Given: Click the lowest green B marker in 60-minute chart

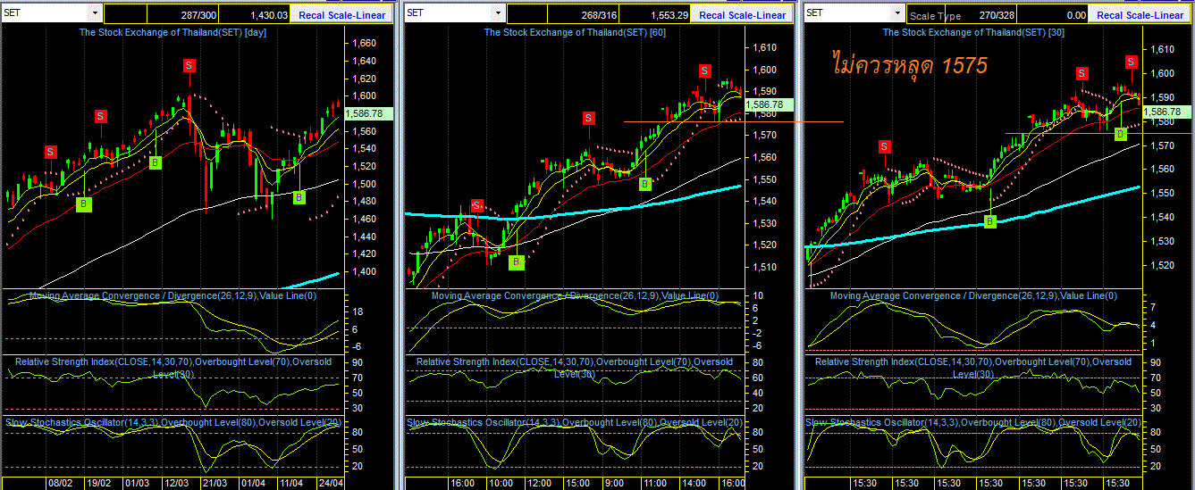Looking at the screenshot, I should [517, 262].
